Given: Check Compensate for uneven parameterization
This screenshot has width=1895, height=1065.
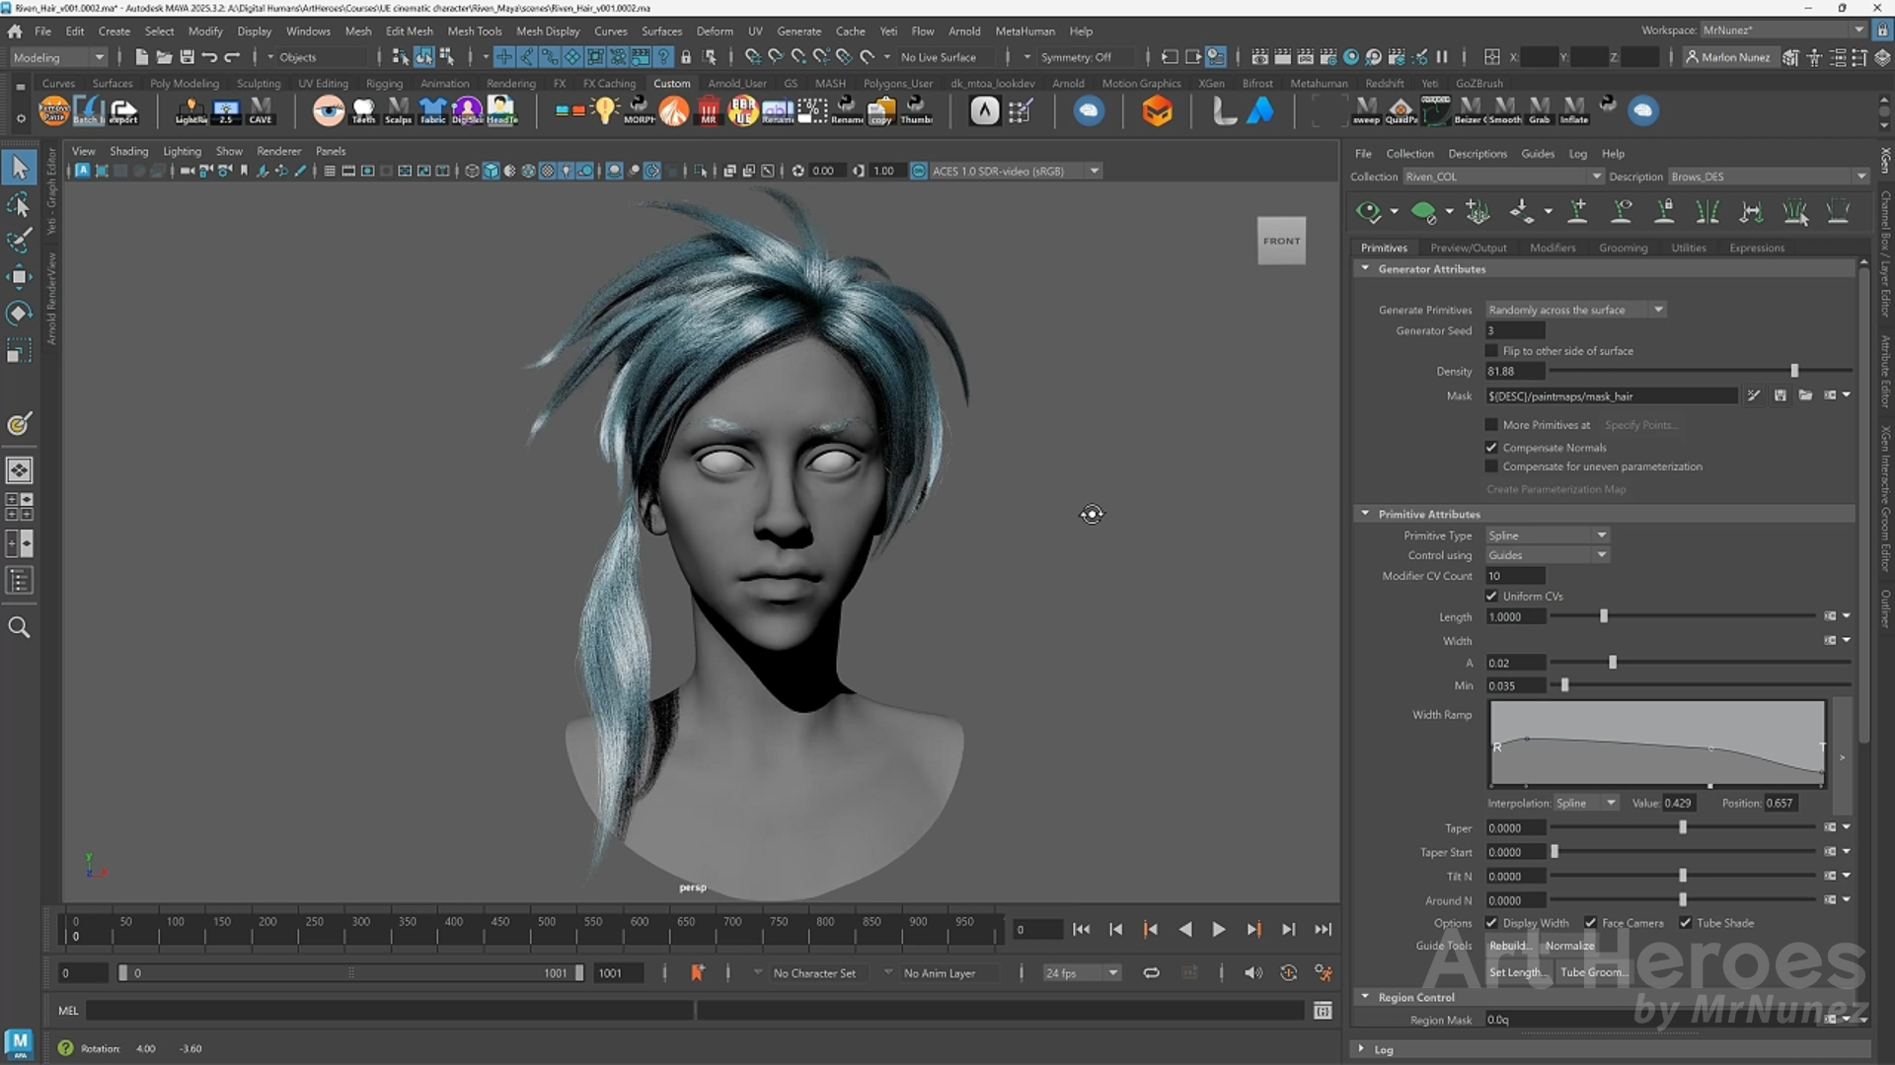Looking at the screenshot, I should [1491, 466].
